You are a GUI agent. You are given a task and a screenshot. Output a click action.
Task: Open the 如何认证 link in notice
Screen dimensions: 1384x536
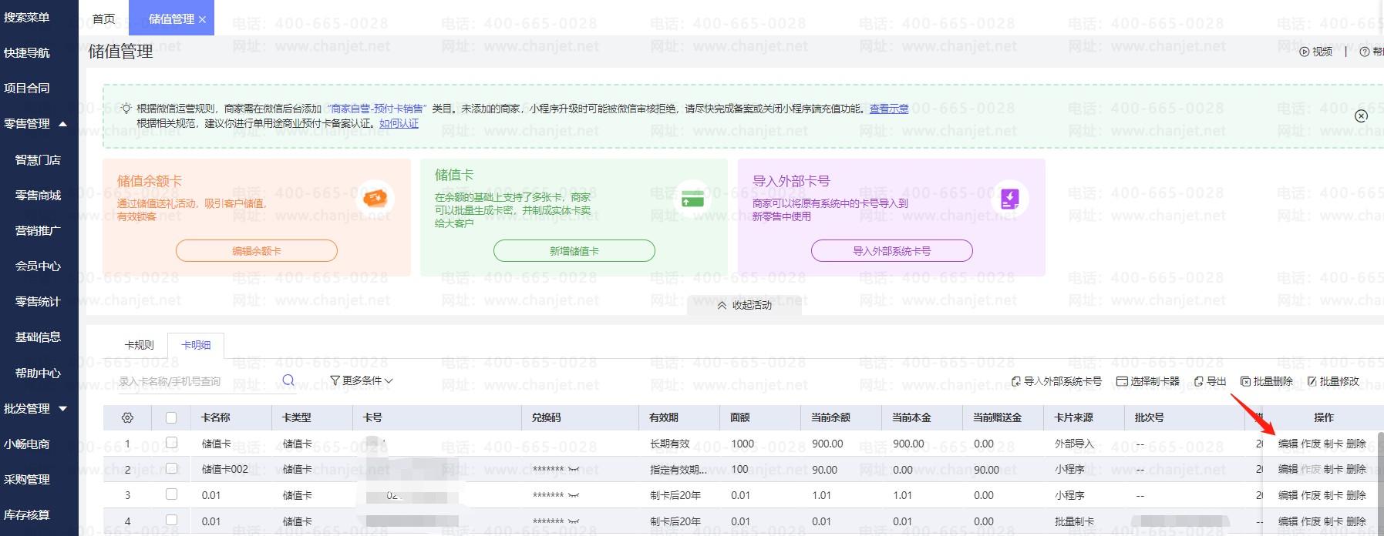tap(399, 123)
